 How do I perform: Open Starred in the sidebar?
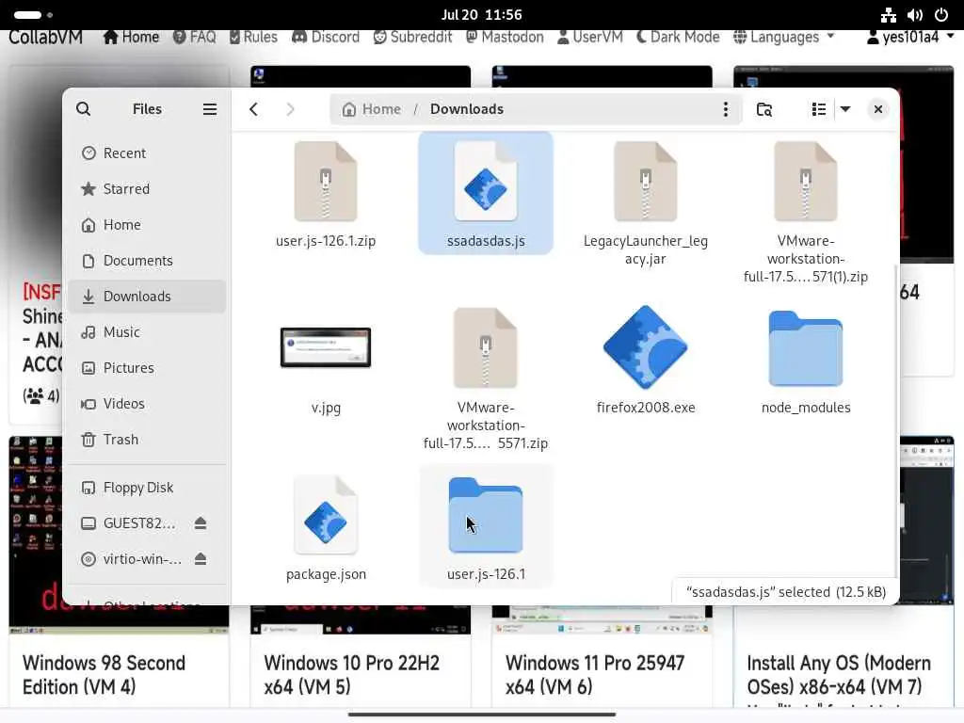[x=147, y=188]
